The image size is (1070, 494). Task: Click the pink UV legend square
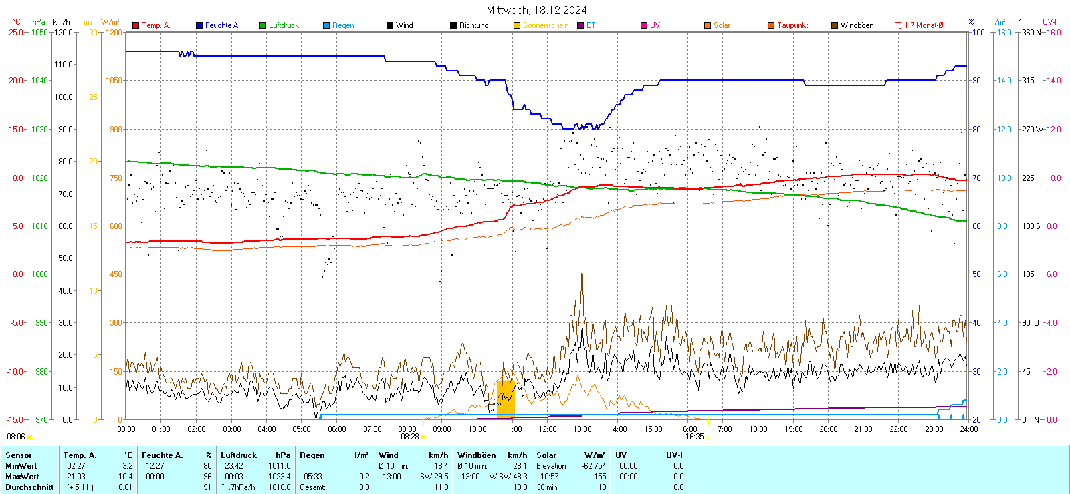[644, 25]
